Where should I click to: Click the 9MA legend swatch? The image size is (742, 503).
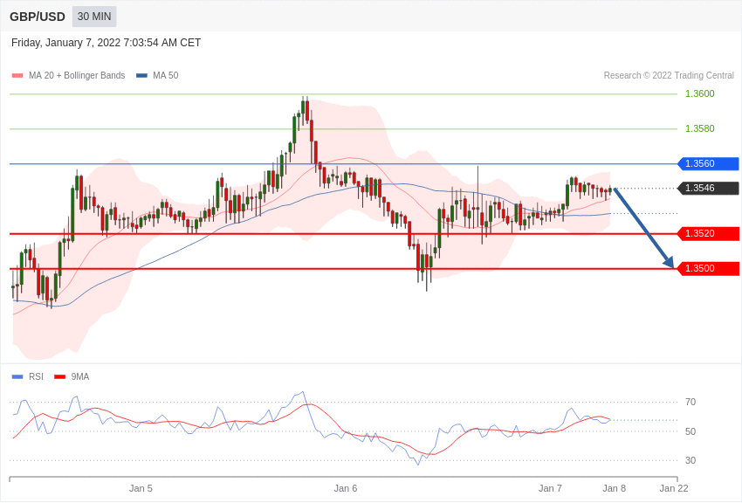pyautogui.click(x=59, y=376)
